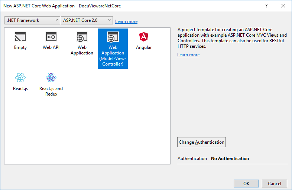Cancel the new project dialog

tap(274, 183)
